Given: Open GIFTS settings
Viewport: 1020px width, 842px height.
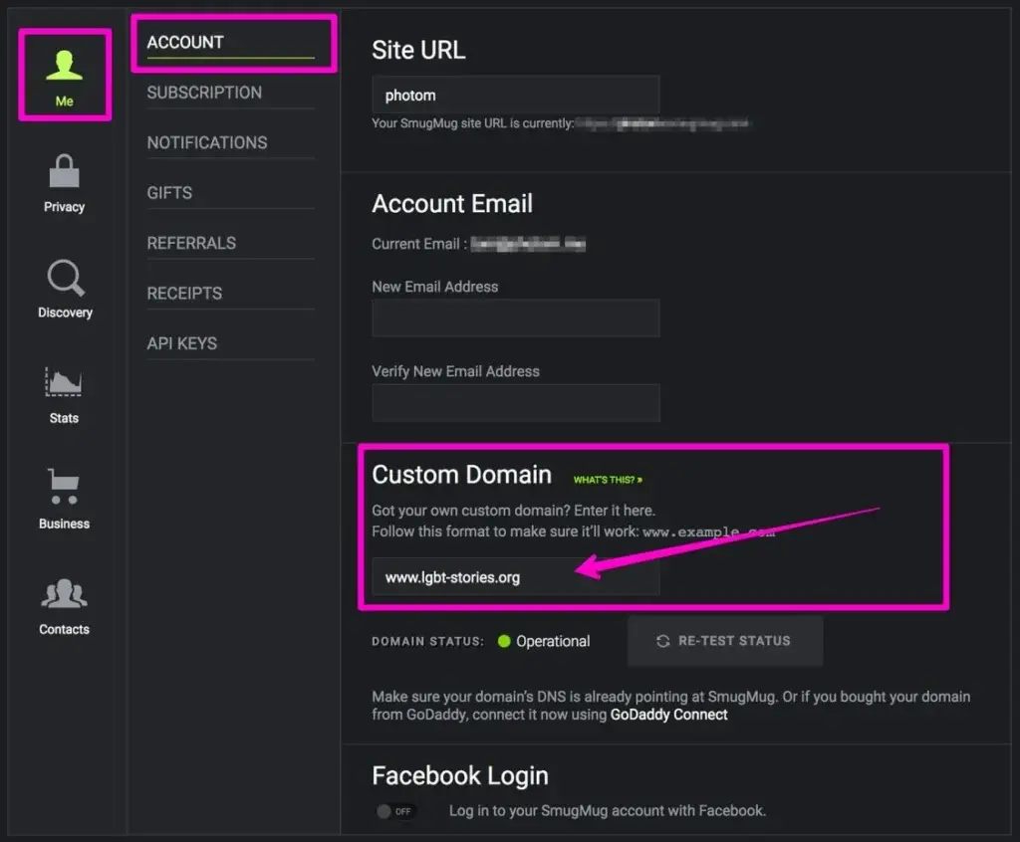Looking at the screenshot, I should (x=168, y=192).
